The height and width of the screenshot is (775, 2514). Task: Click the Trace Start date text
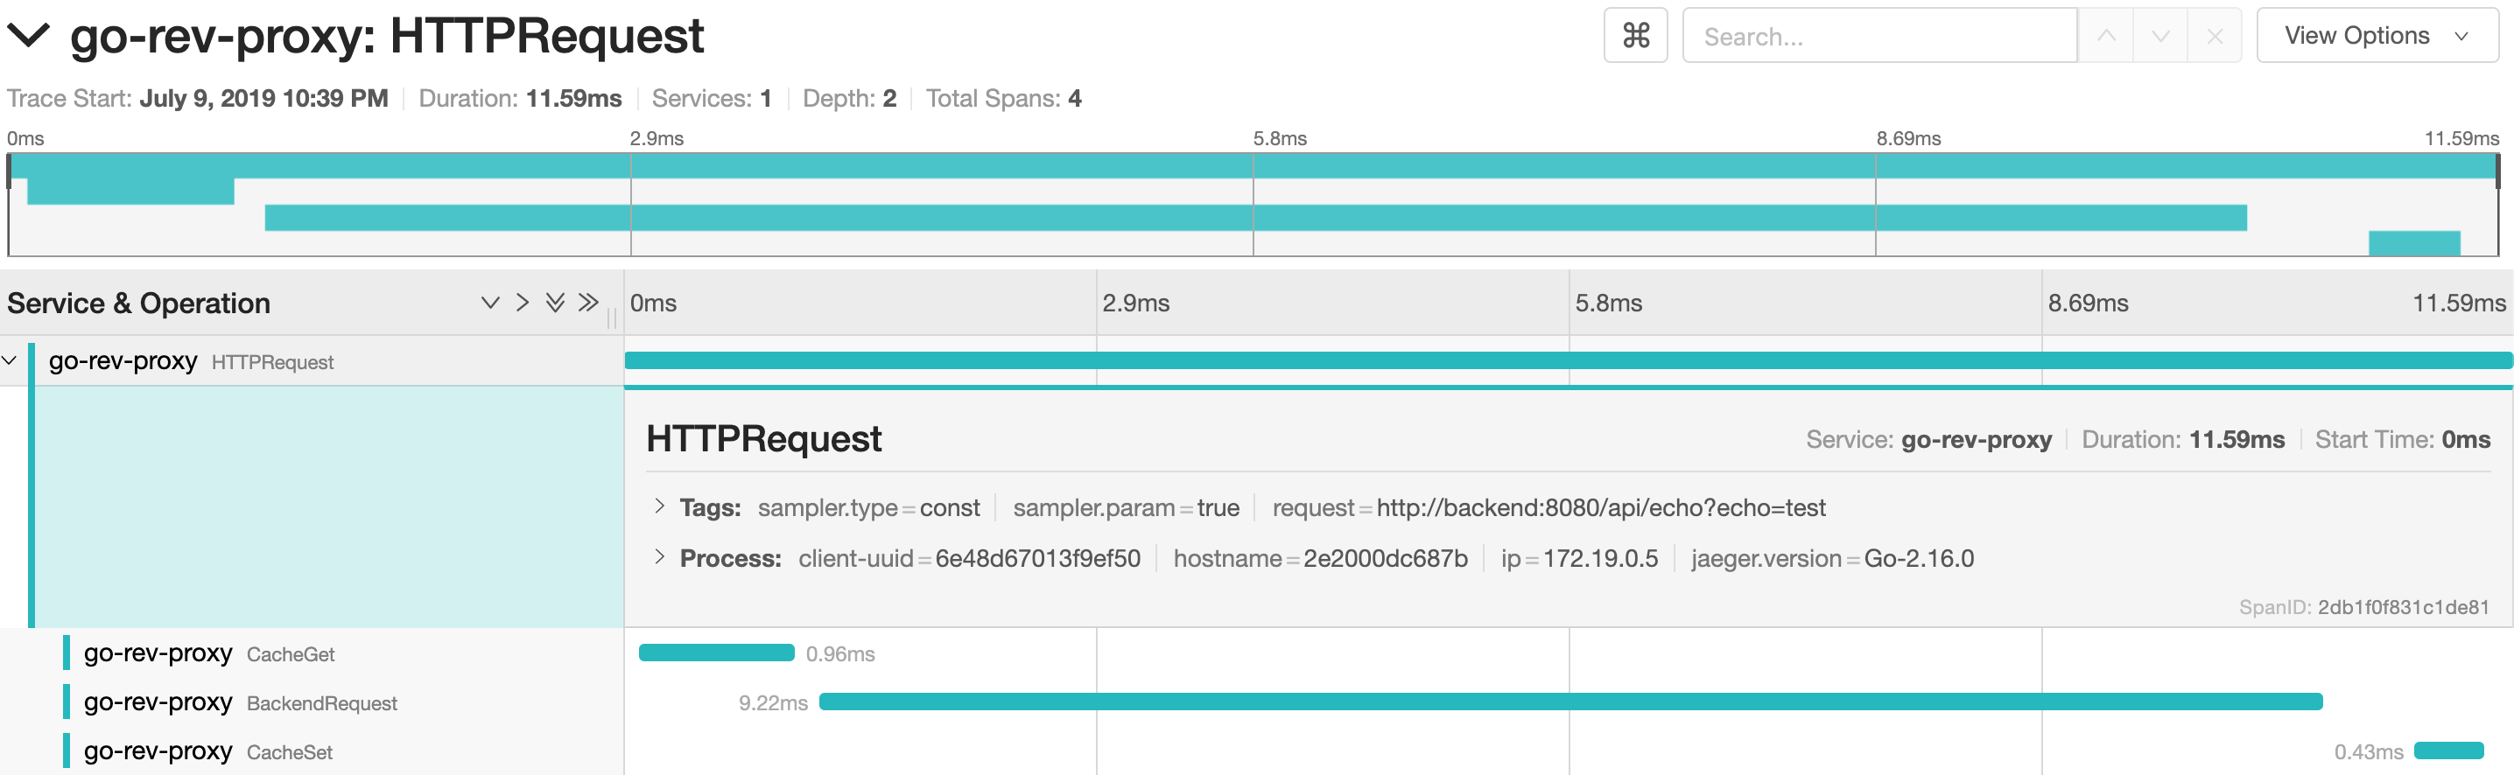pos(198,99)
